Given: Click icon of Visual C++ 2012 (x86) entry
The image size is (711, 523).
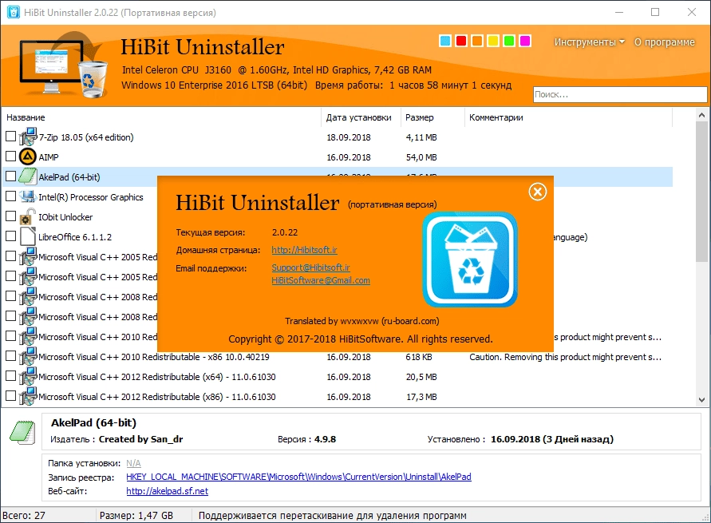Looking at the screenshot, I should tap(28, 397).
